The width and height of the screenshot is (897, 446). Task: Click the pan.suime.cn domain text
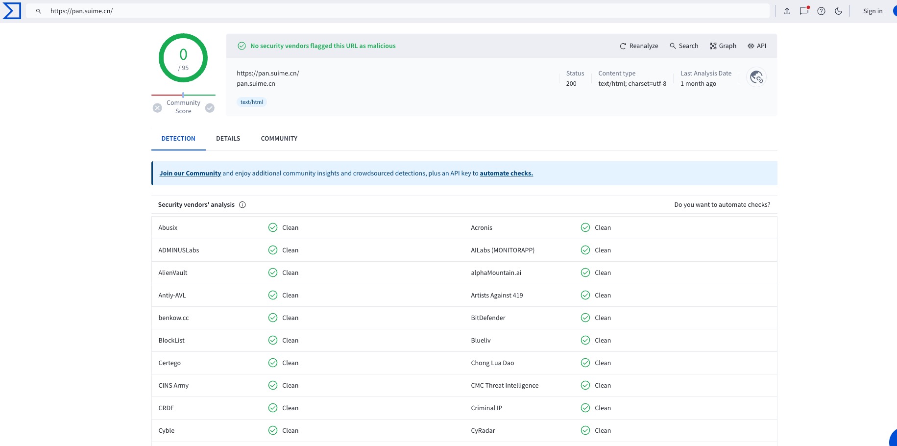(x=256, y=83)
